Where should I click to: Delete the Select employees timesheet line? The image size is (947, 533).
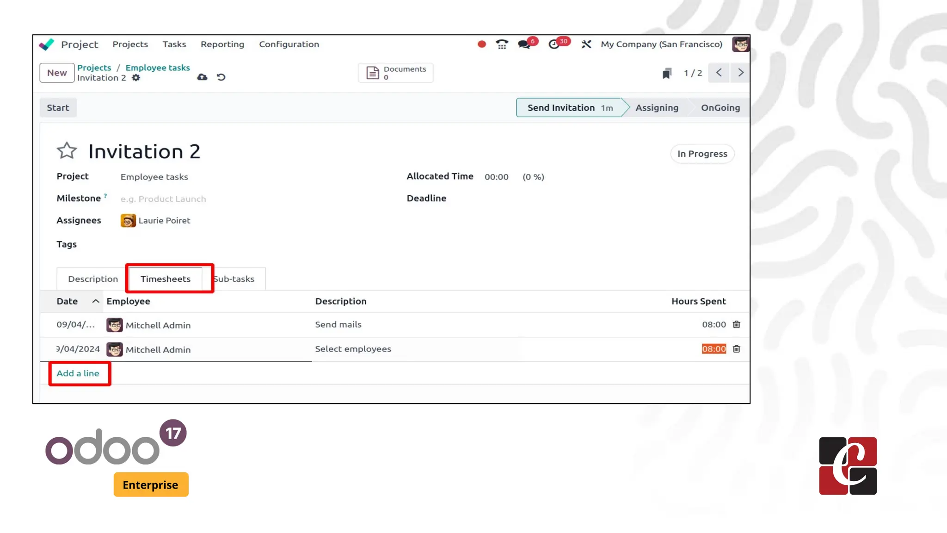point(736,349)
